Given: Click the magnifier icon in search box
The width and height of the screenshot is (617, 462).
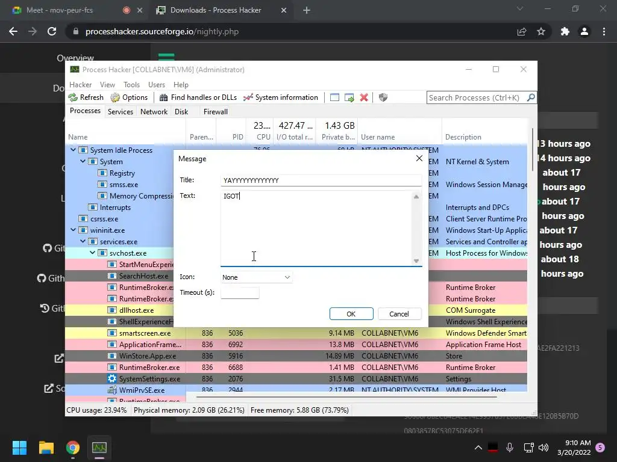Looking at the screenshot, I should pyautogui.click(x=531, y=97).
